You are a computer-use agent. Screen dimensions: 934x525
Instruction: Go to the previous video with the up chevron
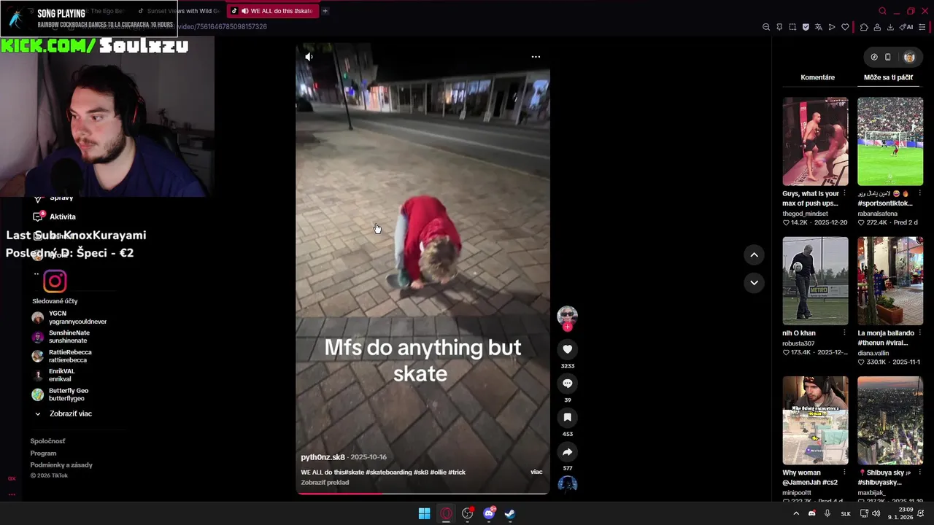(x=754, y=254)
